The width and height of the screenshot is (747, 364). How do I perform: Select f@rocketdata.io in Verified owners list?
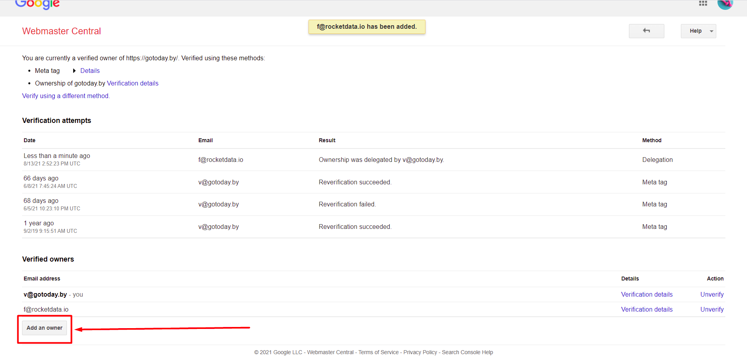(46, 310)
